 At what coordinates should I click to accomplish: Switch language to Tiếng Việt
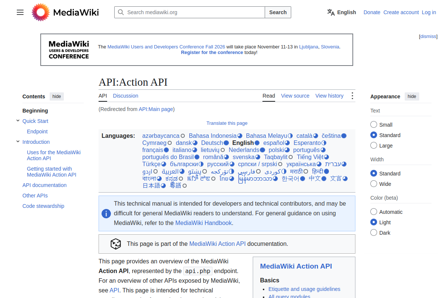(310, 157)
